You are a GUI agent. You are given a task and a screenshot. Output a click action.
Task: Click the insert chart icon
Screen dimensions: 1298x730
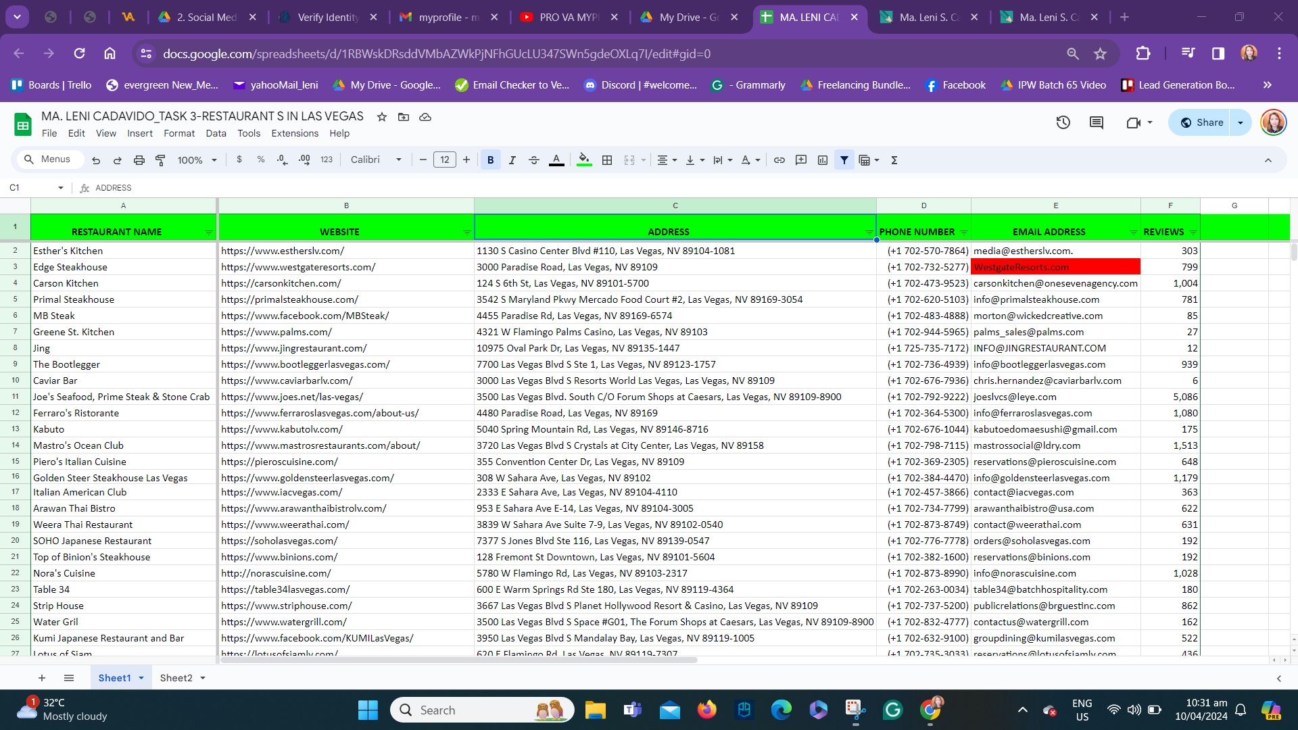tap(822, 160)
